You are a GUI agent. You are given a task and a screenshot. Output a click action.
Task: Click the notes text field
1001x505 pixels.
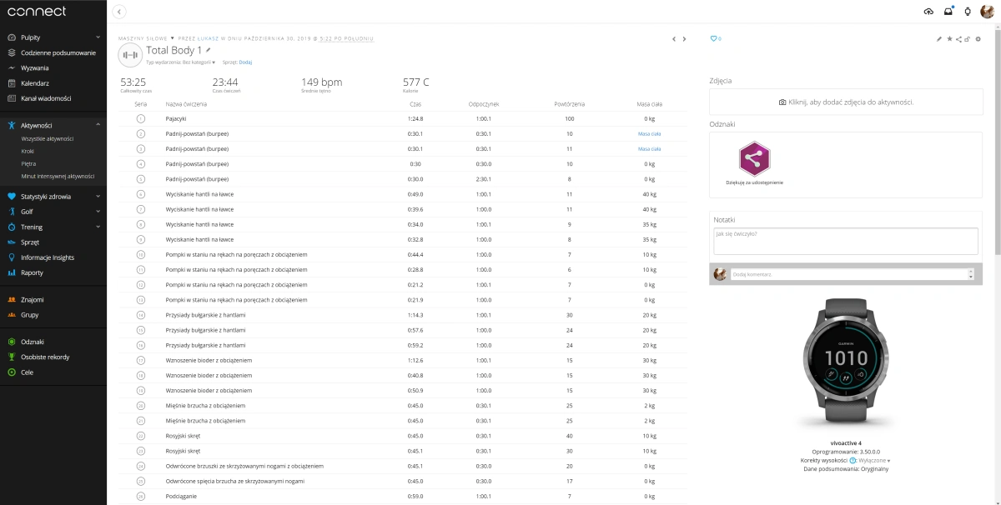[846, 241]
